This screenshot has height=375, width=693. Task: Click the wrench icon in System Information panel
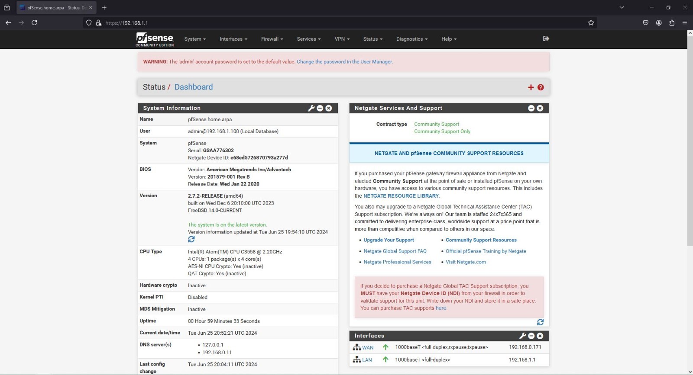pyautogui.click(x=311, y=108)
